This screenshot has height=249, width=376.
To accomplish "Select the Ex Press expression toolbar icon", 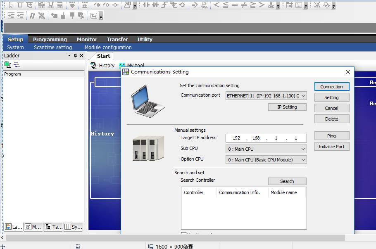I will click(x=204, y=5).
